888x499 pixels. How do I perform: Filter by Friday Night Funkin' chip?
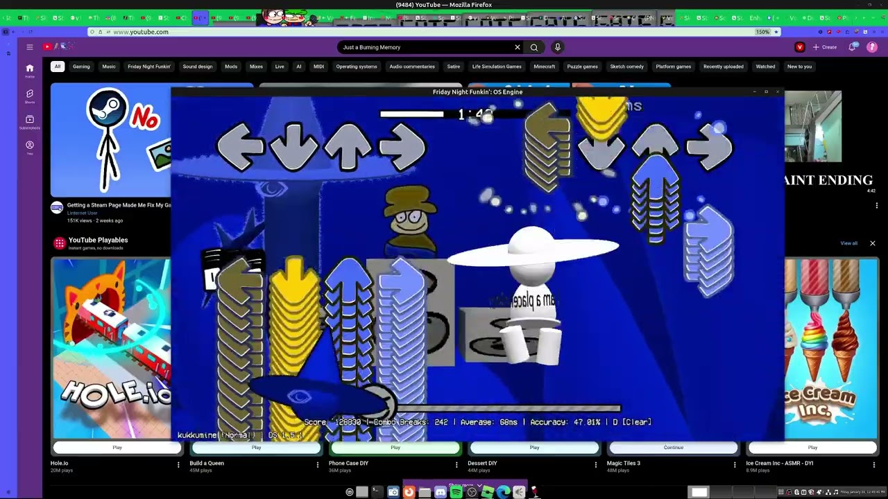(149, 67)
